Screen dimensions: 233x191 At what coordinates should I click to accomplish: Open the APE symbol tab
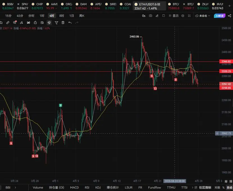pos(96,6)
